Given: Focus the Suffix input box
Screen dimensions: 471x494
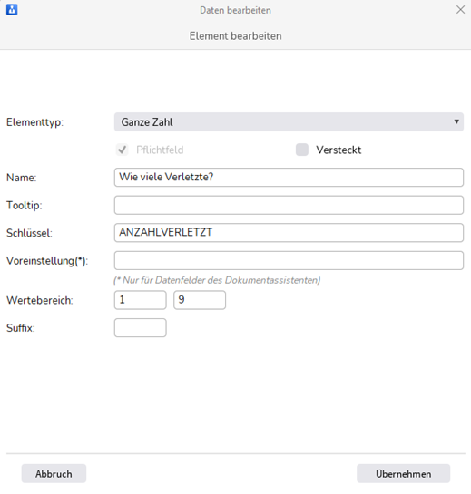Looking at the screenshot, I should point(140,328).
